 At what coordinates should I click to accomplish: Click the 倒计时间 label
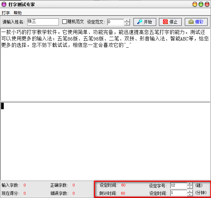[108, 193]
